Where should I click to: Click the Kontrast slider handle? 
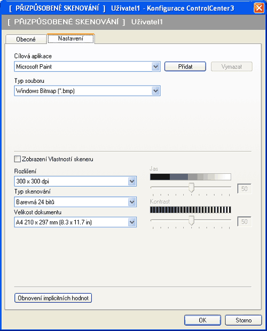191,220
